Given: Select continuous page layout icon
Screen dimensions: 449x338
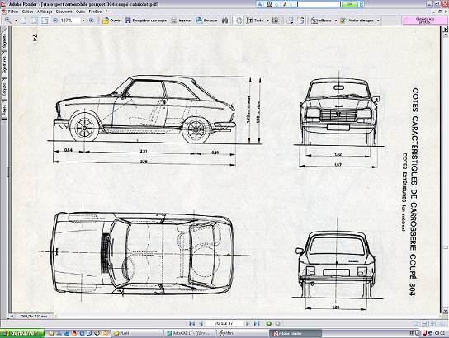Looking at the screenshot, I should (x=424, y=323).
